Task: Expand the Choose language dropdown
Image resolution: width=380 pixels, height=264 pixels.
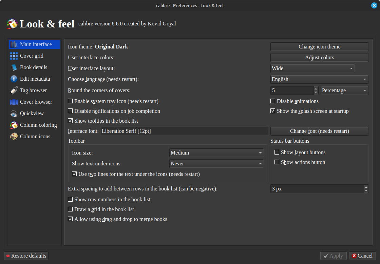Action: (319, 79)
